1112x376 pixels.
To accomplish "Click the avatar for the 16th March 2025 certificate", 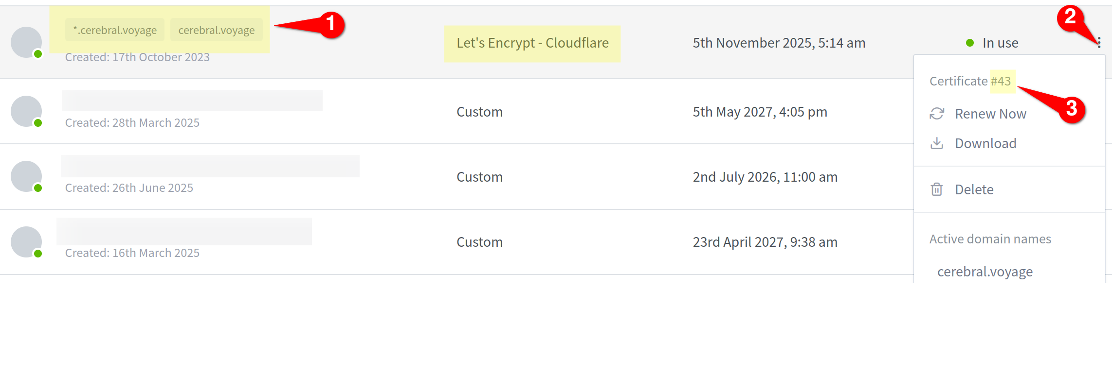I will (27, 241).
